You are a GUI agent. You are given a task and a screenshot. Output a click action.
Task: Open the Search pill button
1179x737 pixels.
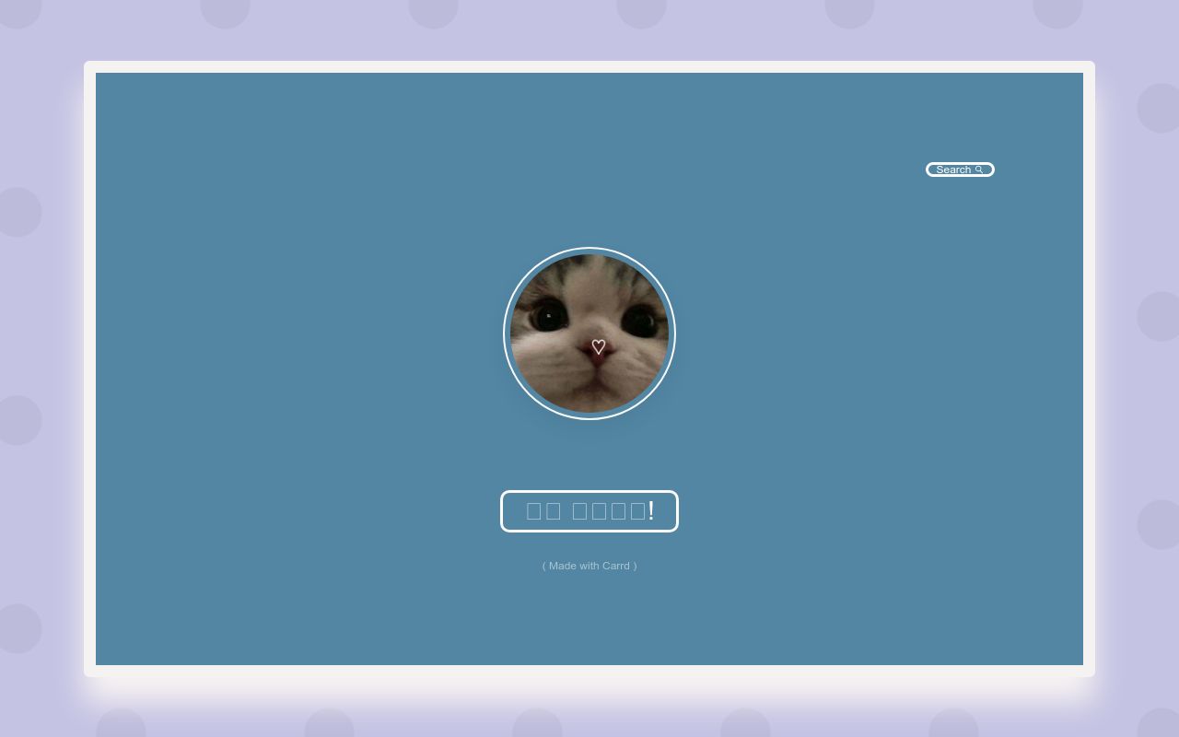coord(960,170)
